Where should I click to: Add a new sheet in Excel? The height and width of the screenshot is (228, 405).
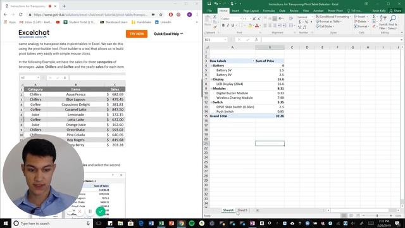pyautogui.click(x=258, y=210)
